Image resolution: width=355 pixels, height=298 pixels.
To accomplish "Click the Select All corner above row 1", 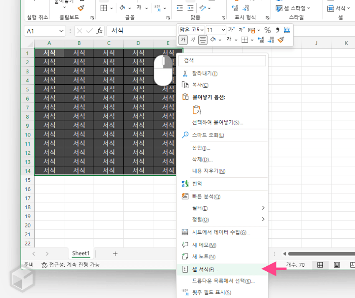I will [30, 43].
